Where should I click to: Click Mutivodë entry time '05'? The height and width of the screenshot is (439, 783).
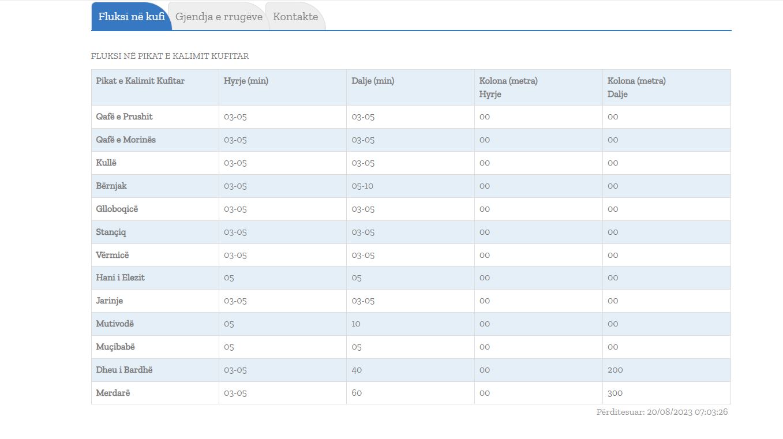pyautogui.click(x=229, y=324)
